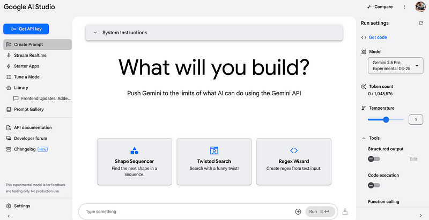Image resolution: width=429 pixels, height=220 pixels.
Task: Click the Library archive icon
Action: coord(9,88)
